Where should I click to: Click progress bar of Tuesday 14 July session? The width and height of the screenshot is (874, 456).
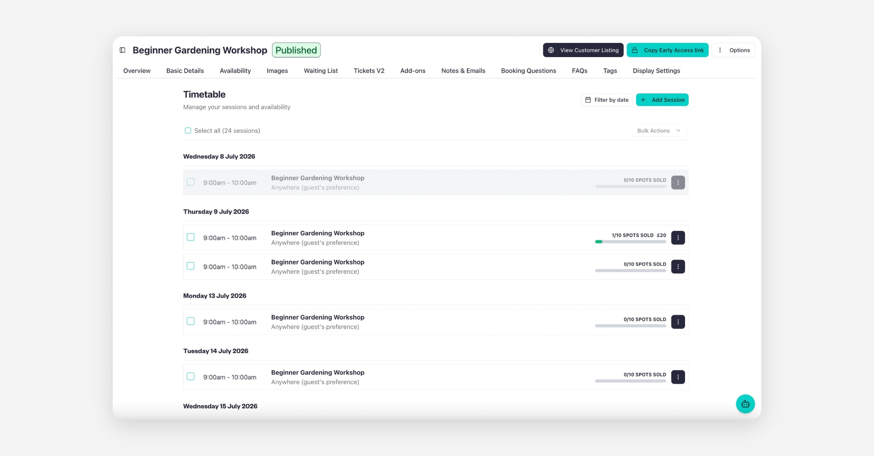point(630,381)
